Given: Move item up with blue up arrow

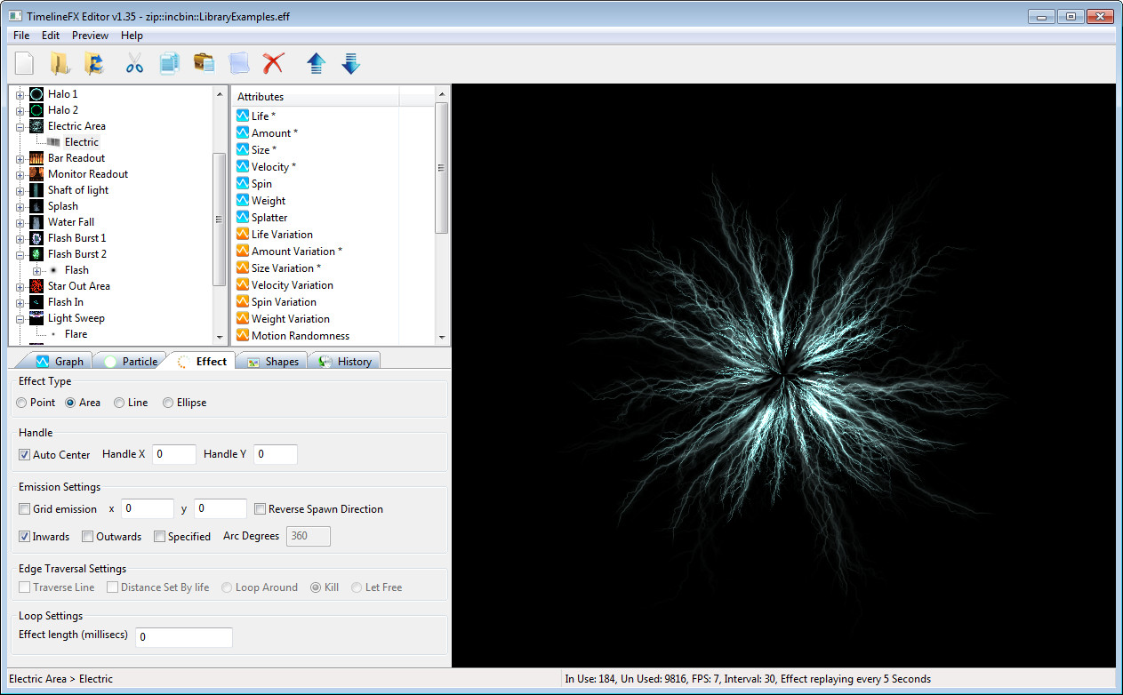Looking at the screenshot, I should pos(317,63).
